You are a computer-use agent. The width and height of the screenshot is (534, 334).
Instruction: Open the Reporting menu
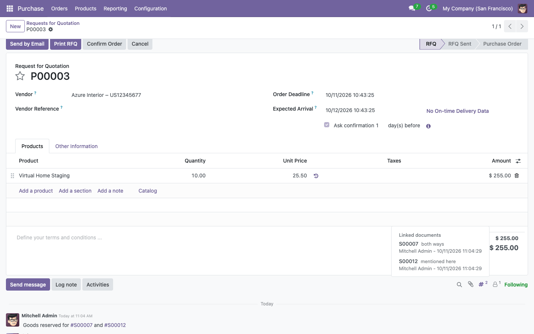115,9
